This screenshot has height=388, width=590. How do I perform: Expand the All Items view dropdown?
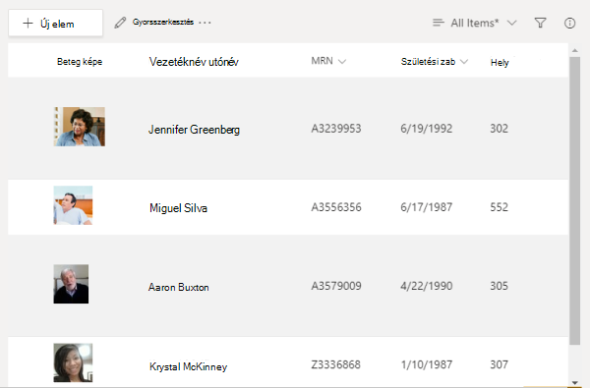tap(511, 23)
